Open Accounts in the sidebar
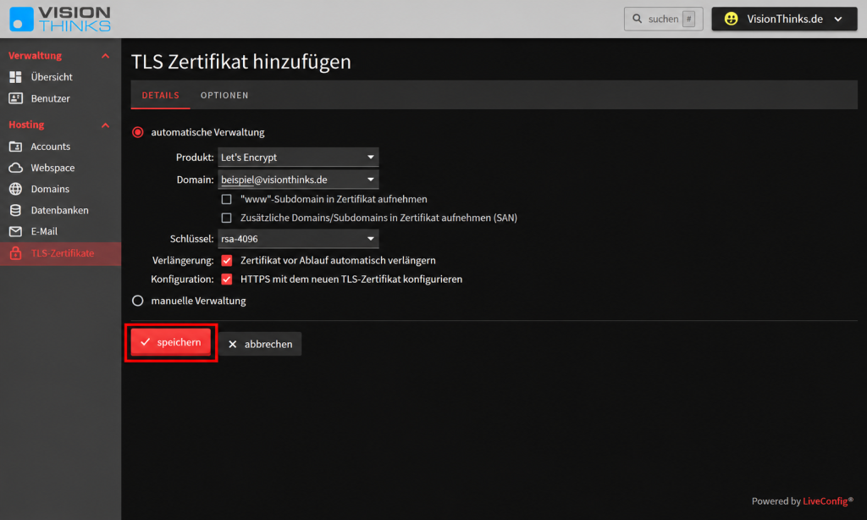Image resolution: width=867 pixels, height=520 pixels. click(60, 147)
